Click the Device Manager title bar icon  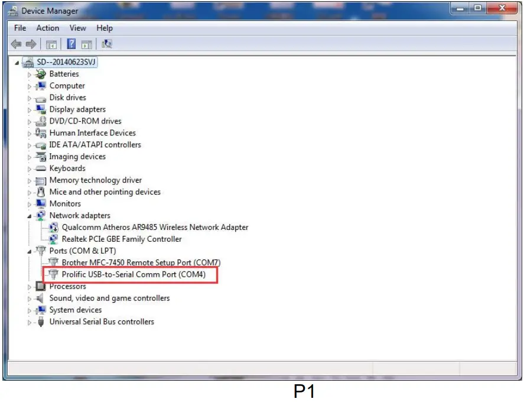(13, 11)
